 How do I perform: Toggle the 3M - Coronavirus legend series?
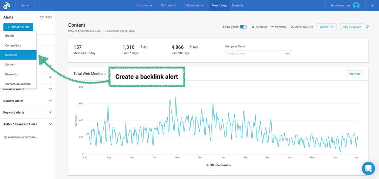pos(218,165)
